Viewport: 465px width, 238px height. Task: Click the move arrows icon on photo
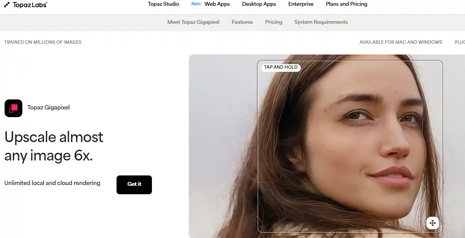pyautogui.click(x=432, y=223)
